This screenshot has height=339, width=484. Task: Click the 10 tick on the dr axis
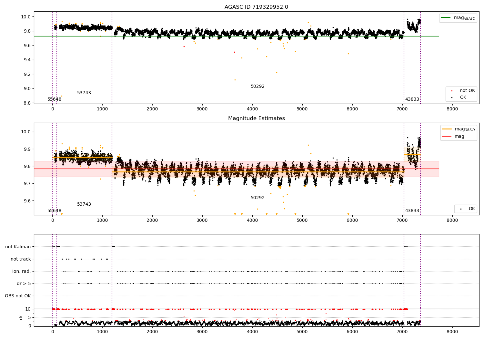tap(28, 309)
